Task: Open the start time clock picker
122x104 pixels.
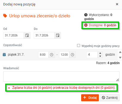Action: [x=52, y=55]
